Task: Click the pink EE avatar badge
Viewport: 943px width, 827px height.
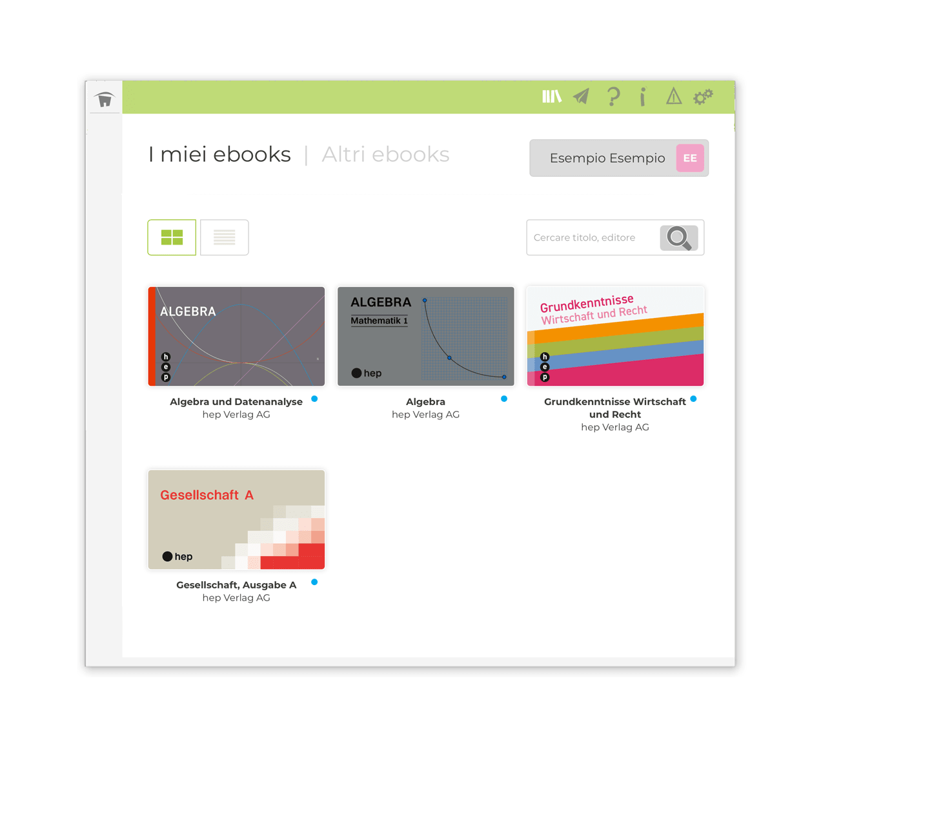Action: point(690,158)
